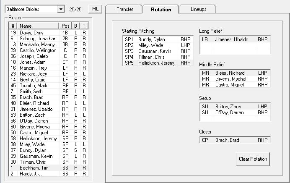Select Long Relief Jimenez, Ubaldo entry

(235, 39)
